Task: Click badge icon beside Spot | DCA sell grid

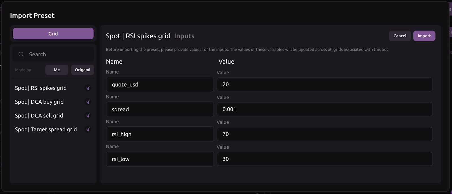Action: [88, 116]
